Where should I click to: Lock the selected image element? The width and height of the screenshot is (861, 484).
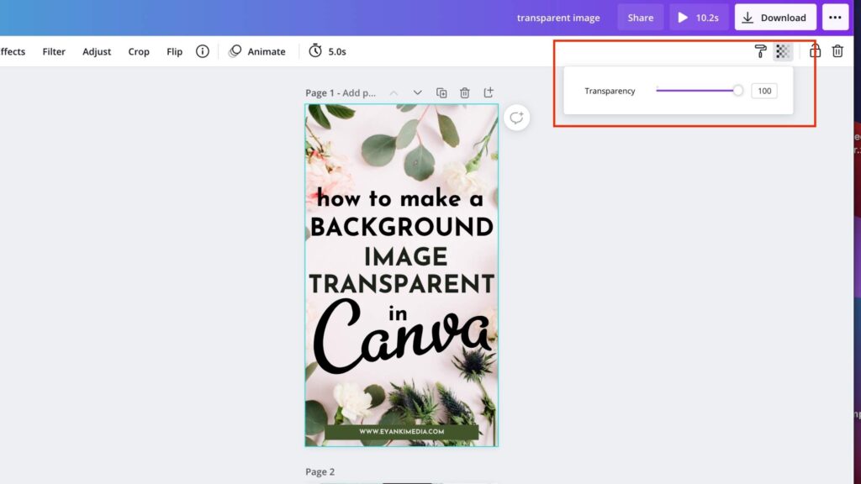pos(815,51)
